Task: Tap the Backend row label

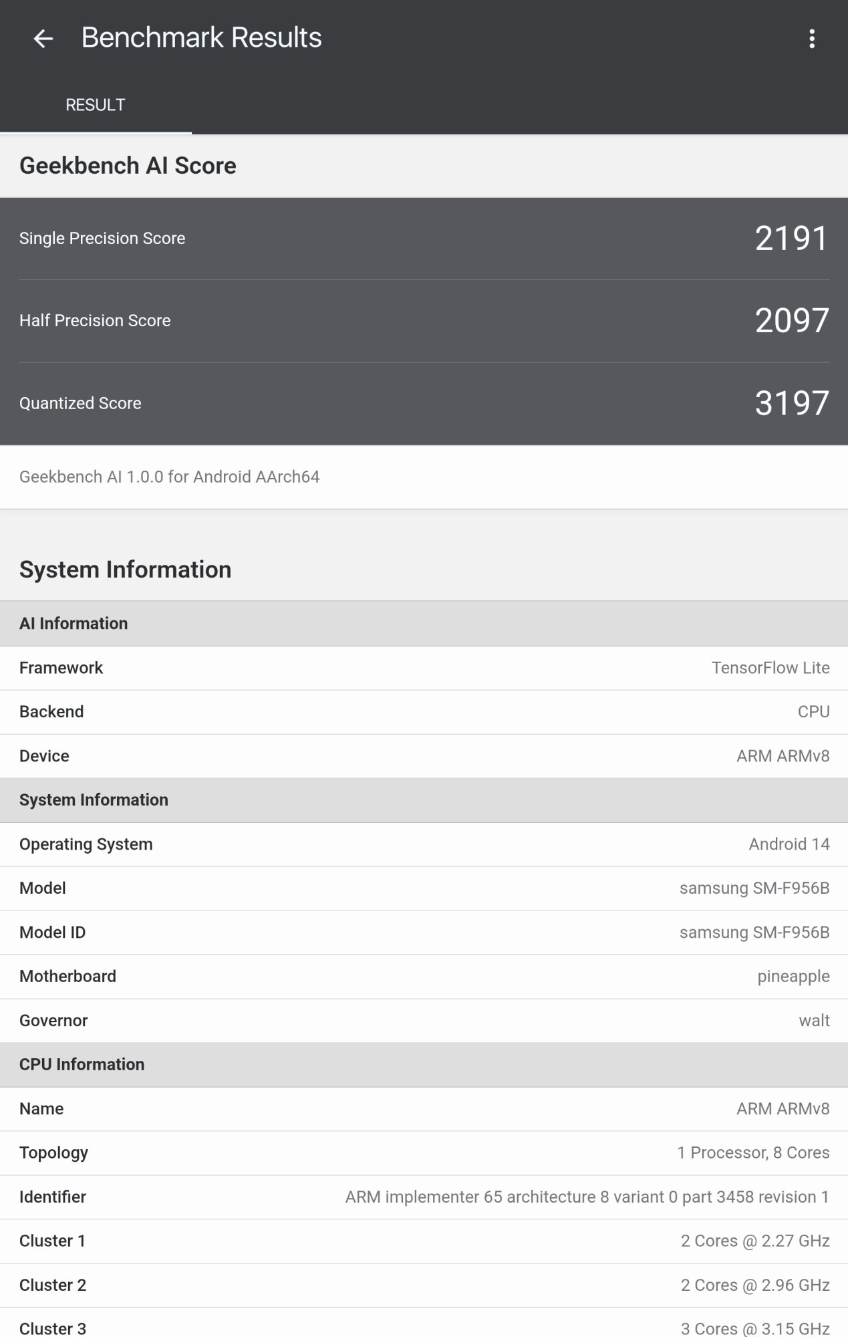Action: (51, 712)
